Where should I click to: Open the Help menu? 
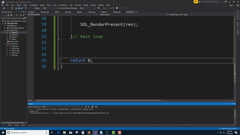(x=108, y=5)
